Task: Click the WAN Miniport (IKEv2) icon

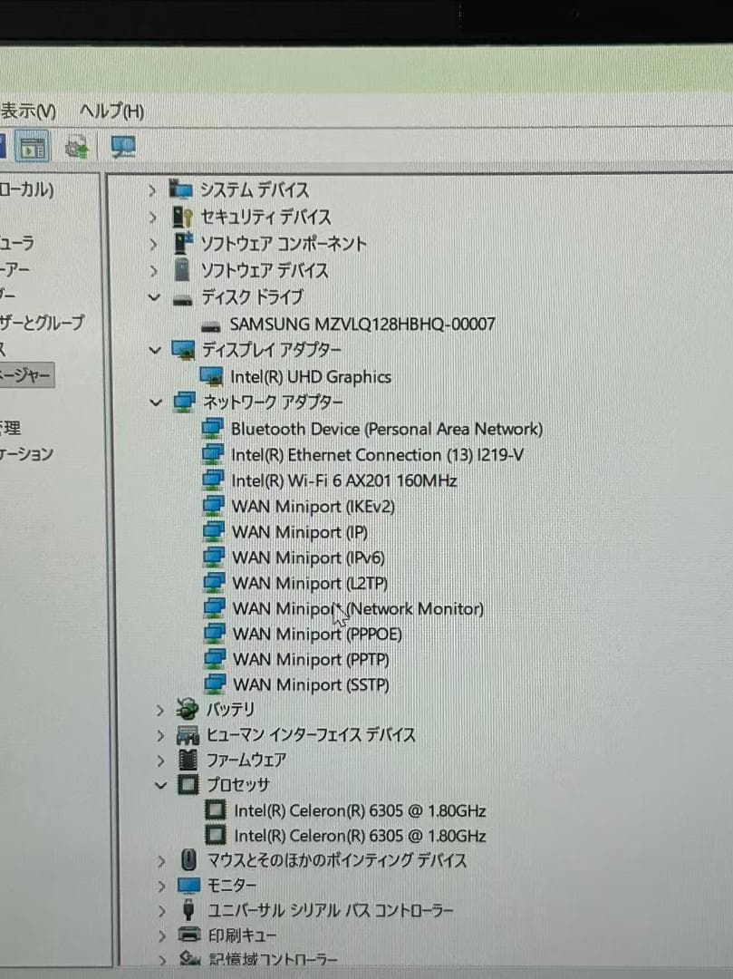Action: point(214,505)
